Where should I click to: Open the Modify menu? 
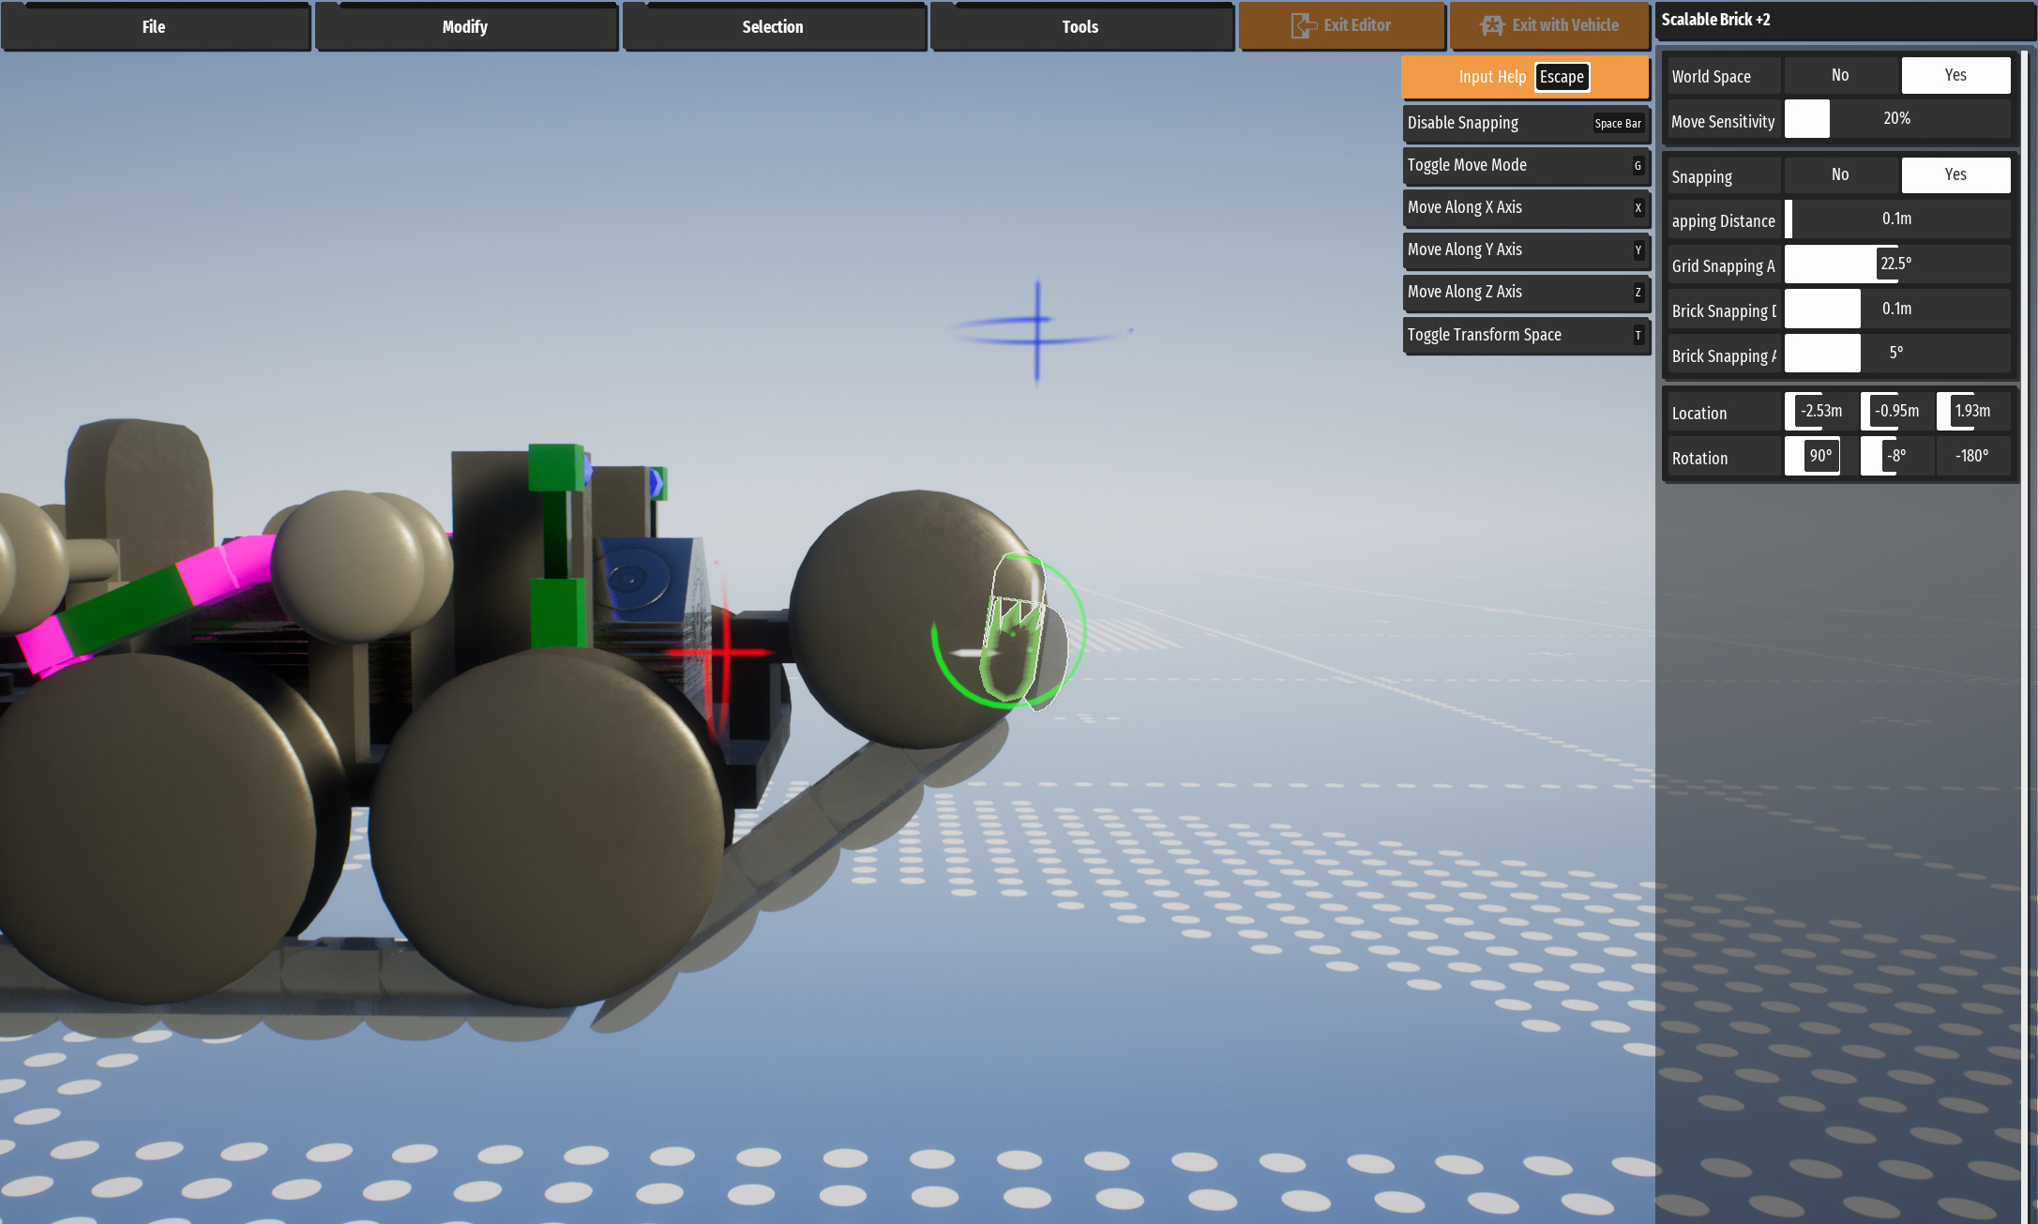[465, 27]
